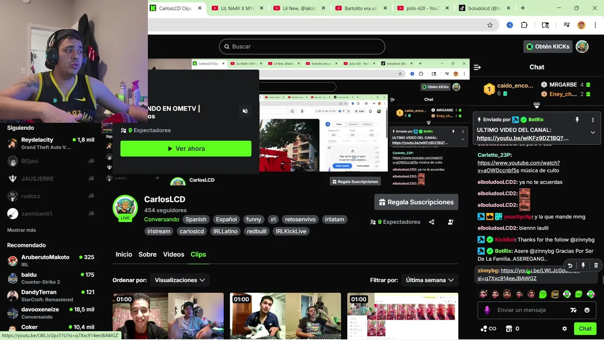Activate the purple microphone icon in chat input
This screenshot has height=340, width=604.
[x=487, y=310]
